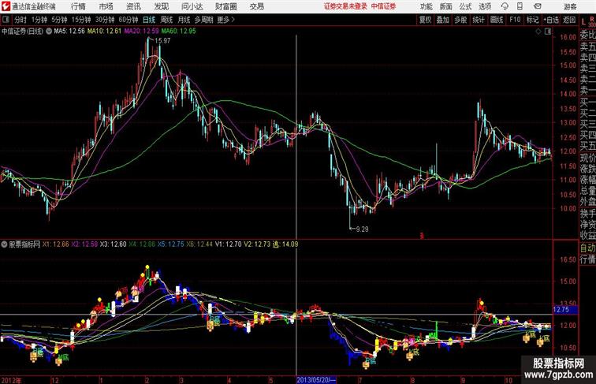Switch to 分时 chart tab
Viewport: 596px width, 384px height.
coord(20,20)
